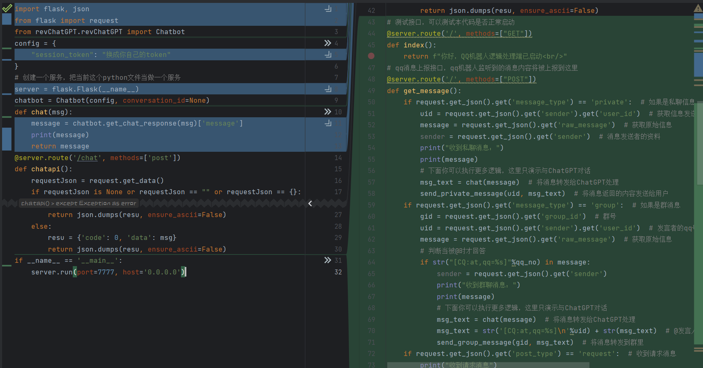Apply the change with the arrows at line 4

pos(327,43)
